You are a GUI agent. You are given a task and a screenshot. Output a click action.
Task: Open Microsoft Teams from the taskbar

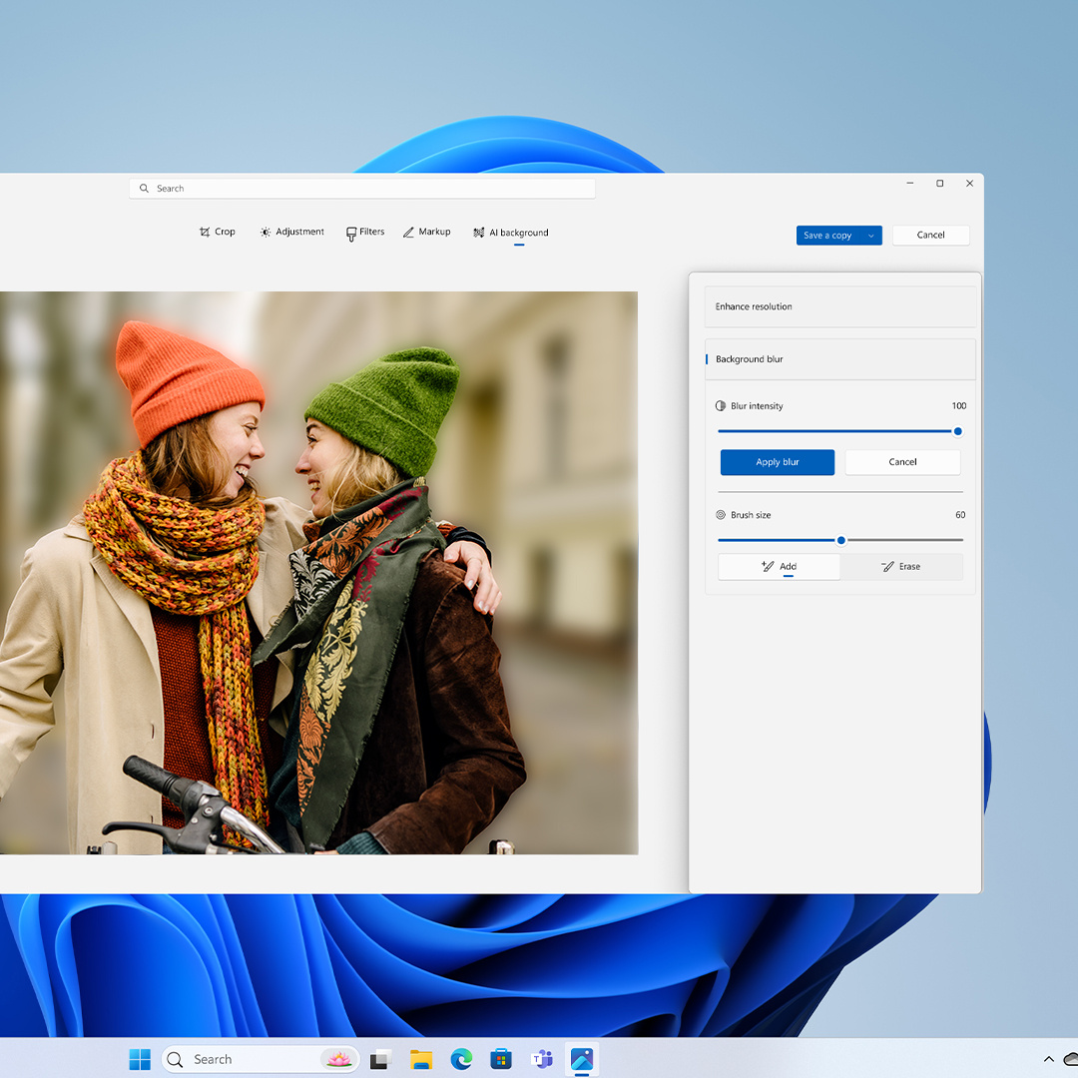pyautogui.click(x=542, y=1059)
